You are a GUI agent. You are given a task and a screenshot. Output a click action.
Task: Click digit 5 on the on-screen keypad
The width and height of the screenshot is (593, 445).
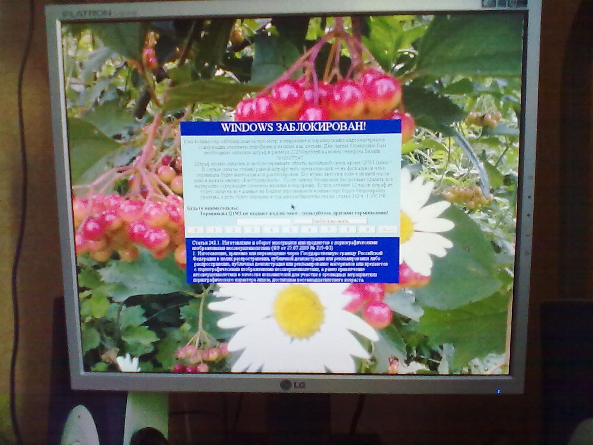coord(291,230)
